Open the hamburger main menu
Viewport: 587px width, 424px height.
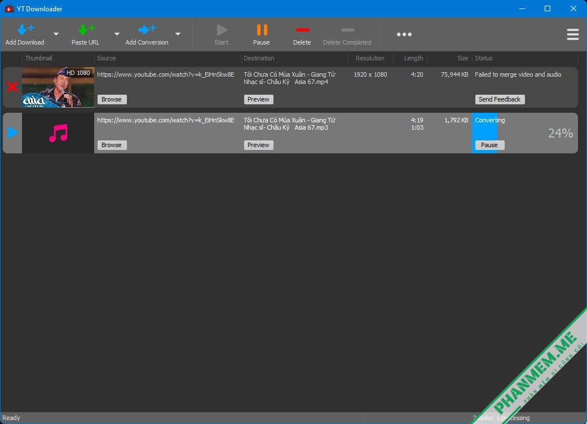[573, 34]
